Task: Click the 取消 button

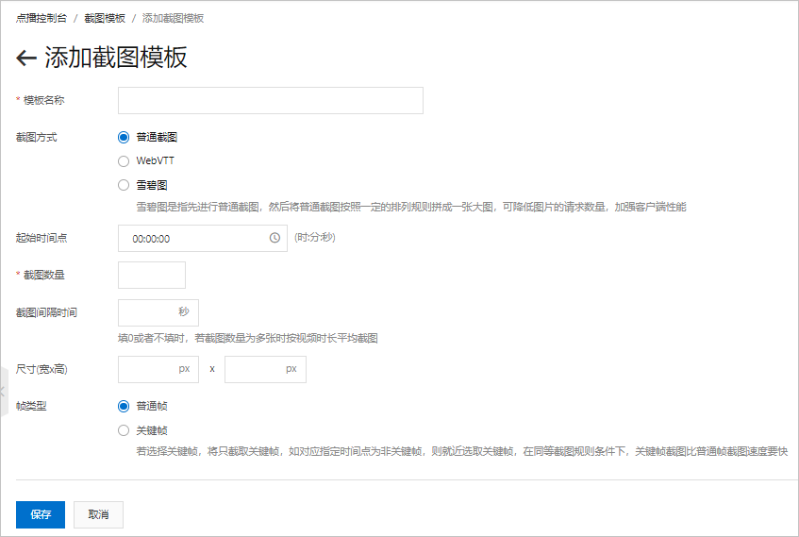Action: pos(98,514)
